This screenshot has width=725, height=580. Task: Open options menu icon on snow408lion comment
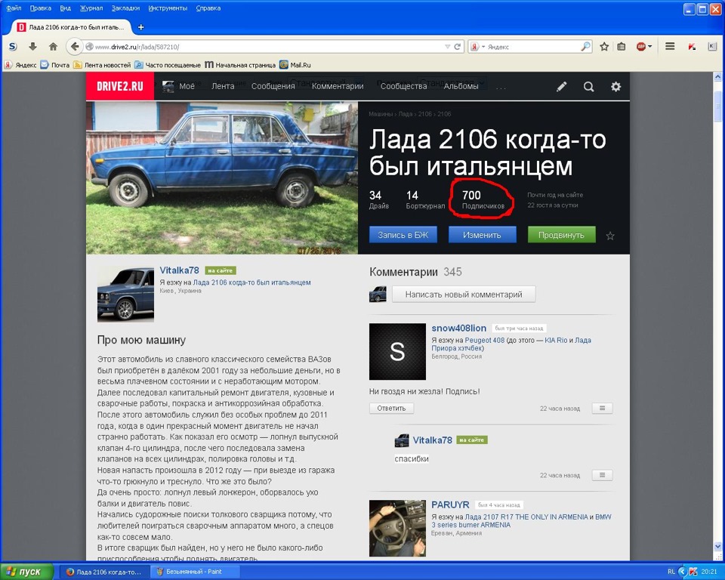602,409
